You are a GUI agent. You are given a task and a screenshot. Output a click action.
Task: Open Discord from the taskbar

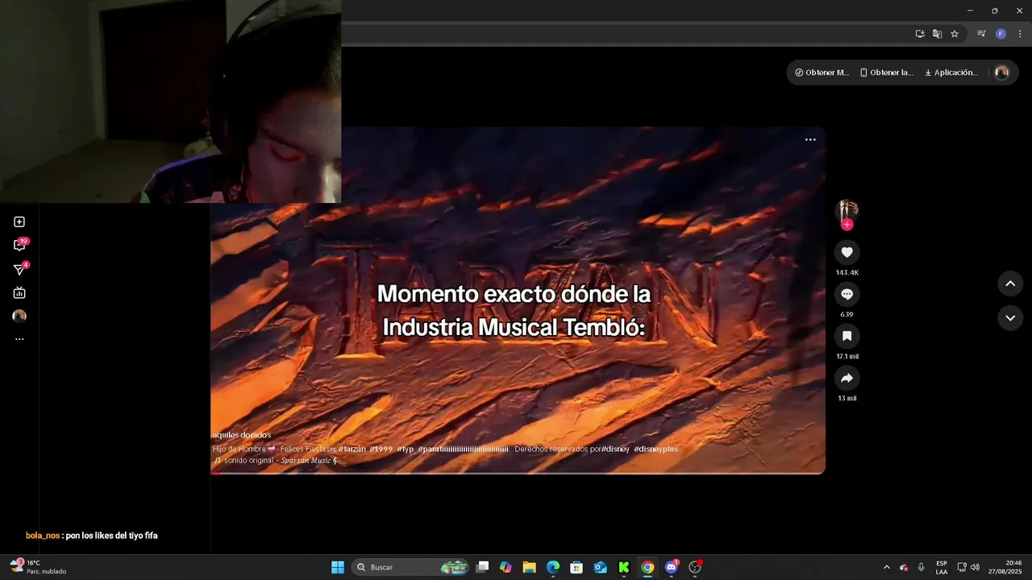pos(672,567)
